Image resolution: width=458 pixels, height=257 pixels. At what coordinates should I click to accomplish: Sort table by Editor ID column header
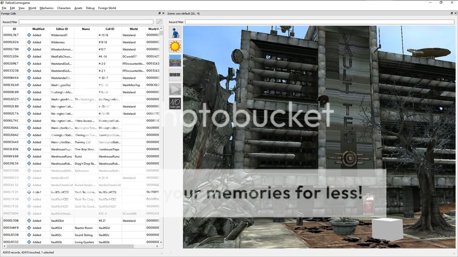(x=62, y=29)
